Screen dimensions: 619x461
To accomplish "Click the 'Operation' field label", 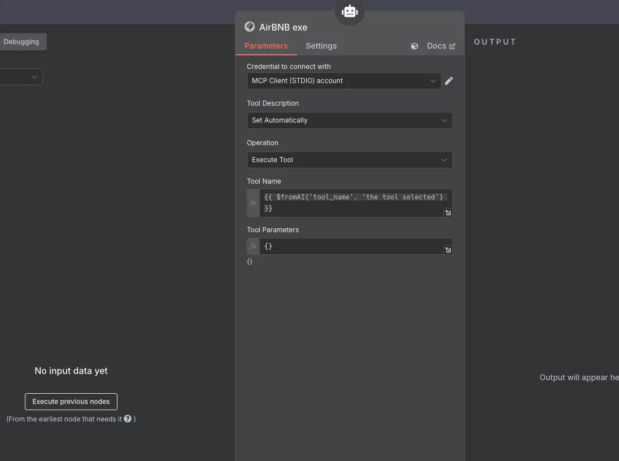I will pos(263,143).
